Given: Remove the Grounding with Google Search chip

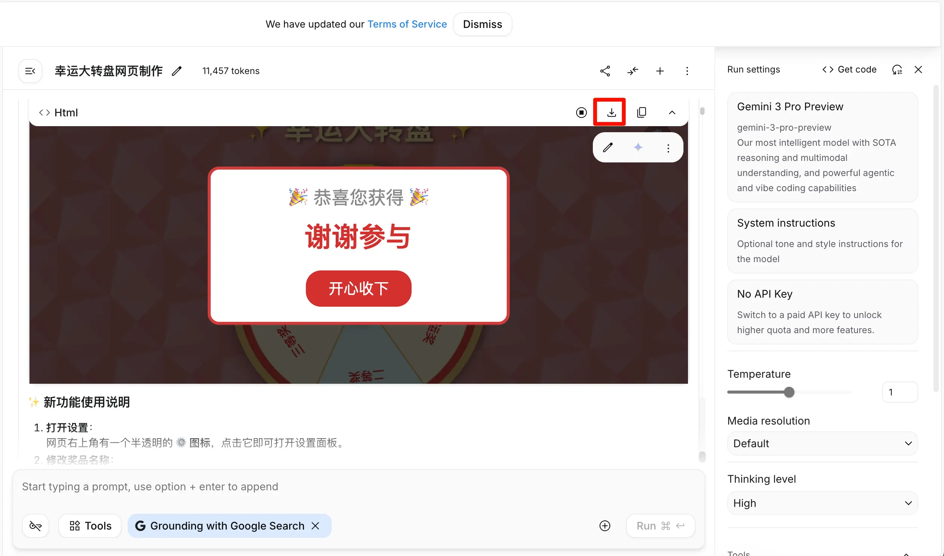Looking at the screenshot, I should [x=316, y=525].
